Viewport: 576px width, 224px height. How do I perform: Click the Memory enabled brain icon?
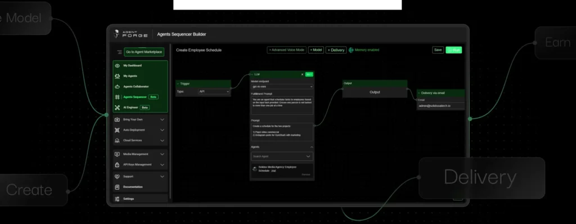(x=351, y=50)
